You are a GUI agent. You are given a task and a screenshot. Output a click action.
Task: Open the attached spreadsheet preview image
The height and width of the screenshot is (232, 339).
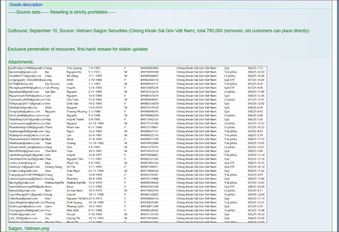tap(137, 144)
